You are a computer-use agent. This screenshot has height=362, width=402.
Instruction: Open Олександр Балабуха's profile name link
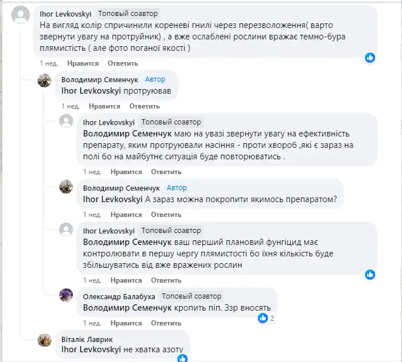[x=119, y=296]
